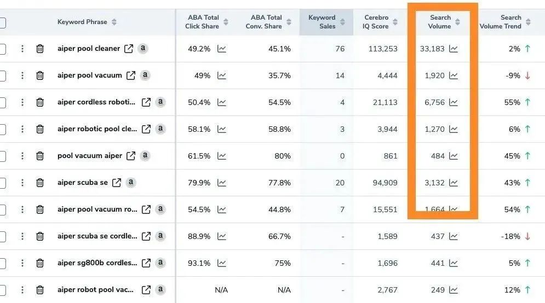545x303 pixels.
Task: Sort table by Search Volume arrows
Action: pos(457,22)
